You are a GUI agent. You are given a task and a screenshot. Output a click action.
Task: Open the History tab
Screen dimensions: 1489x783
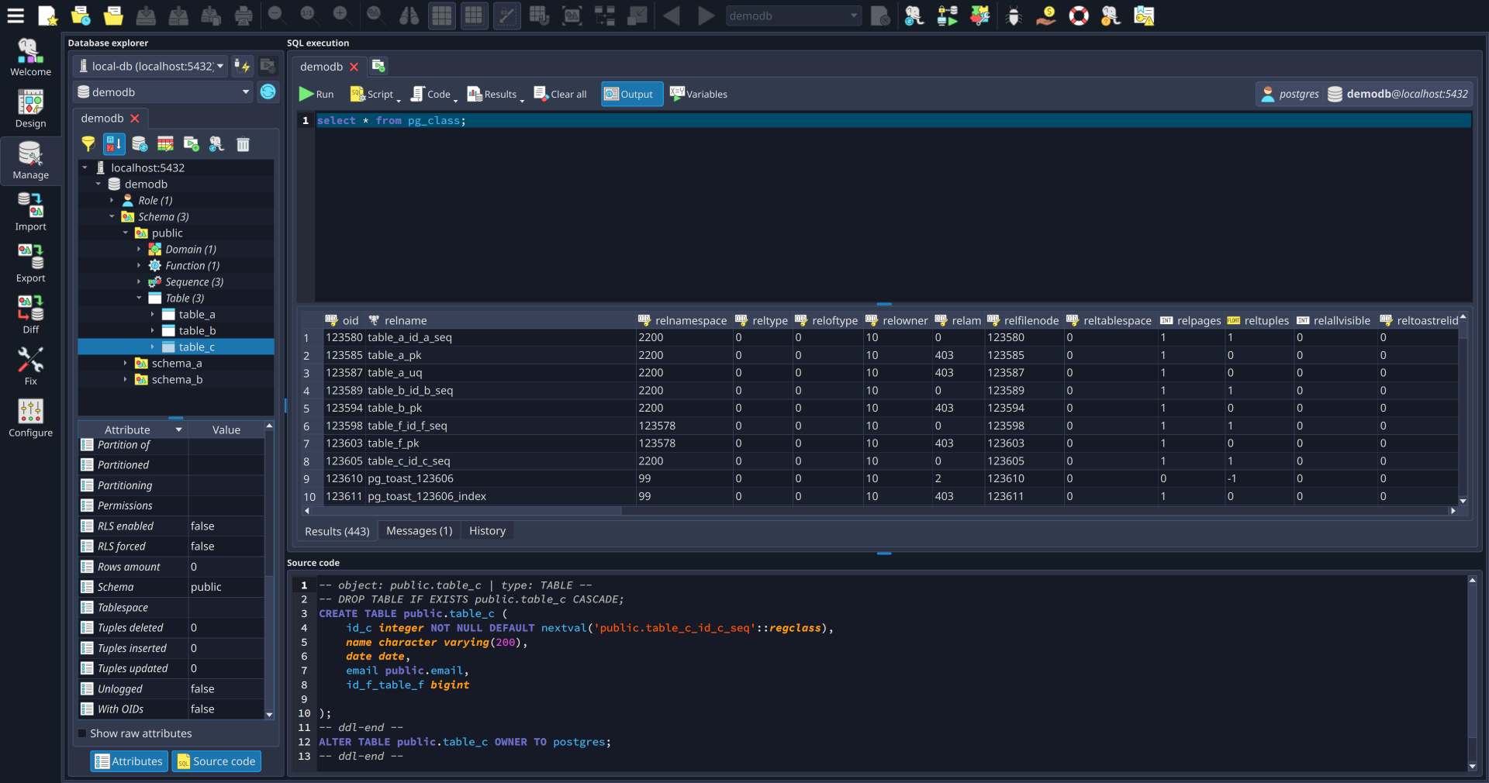point(486,530)
